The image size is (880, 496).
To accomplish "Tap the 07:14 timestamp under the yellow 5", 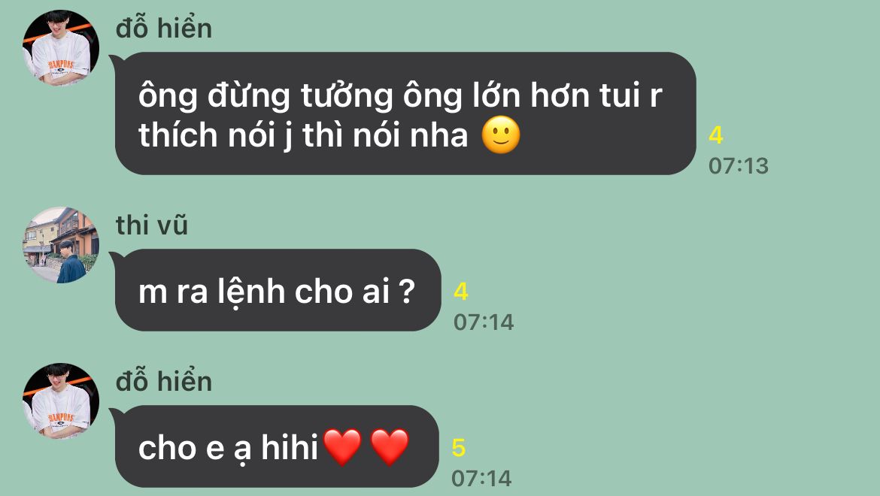I will (481, 479).
